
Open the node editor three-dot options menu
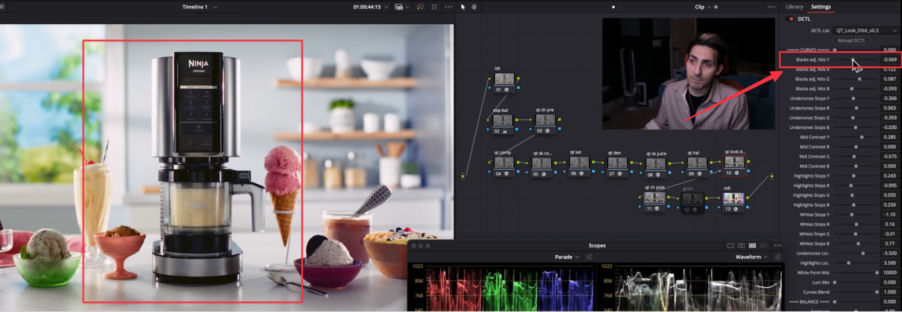771,7
